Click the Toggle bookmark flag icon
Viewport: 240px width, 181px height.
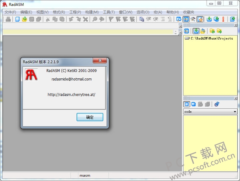click(111, 19)
